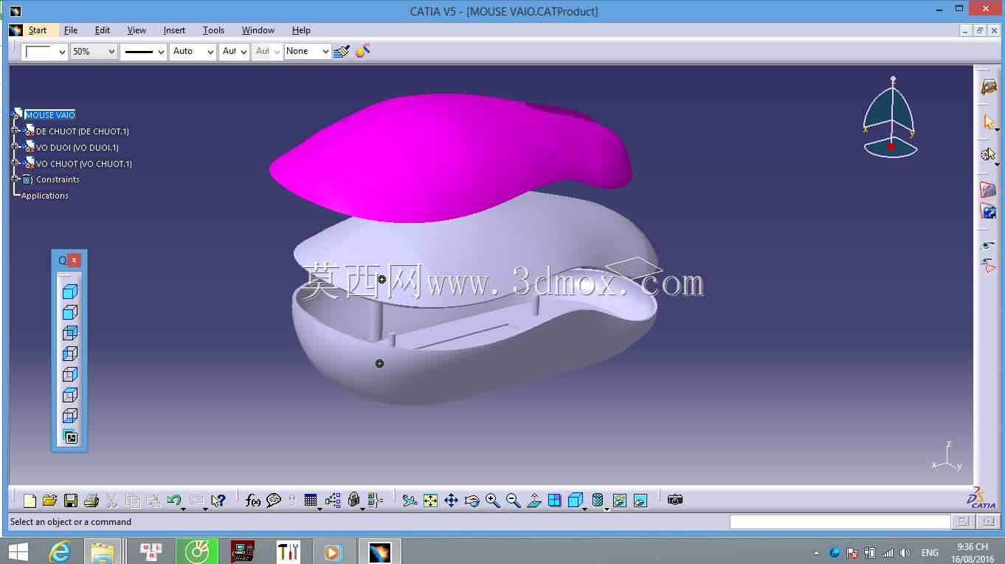The width and height of the screenshot is (1005, 564).
Task: Open the View menu
Action: click(137, 30)
